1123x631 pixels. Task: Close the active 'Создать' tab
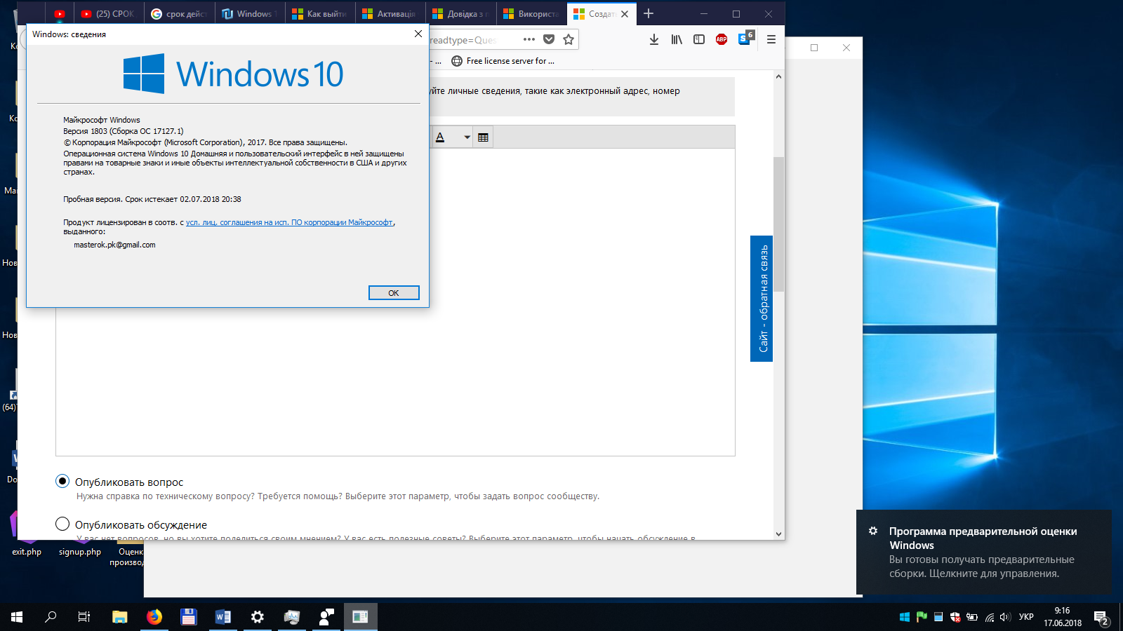point(625,13)
